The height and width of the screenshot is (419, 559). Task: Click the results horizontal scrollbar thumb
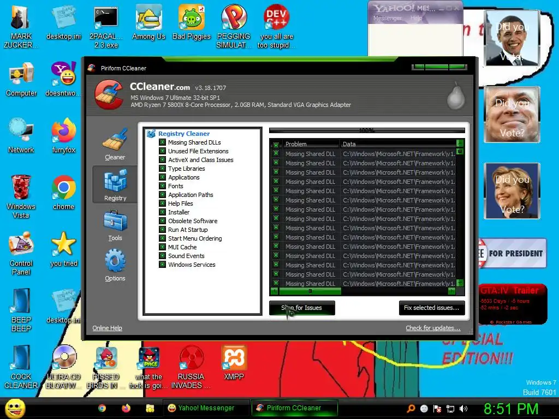(310, 291)
